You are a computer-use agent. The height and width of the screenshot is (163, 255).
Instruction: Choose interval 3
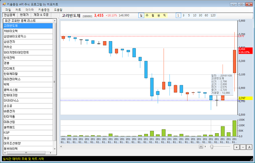[183, 16]
